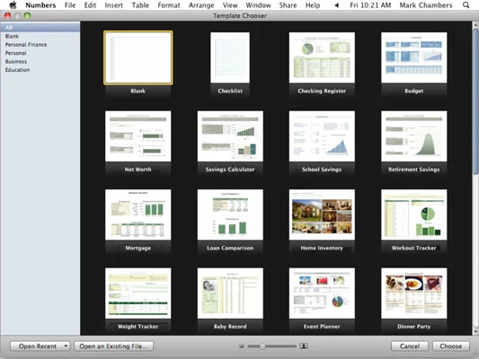Choose the Dinner Party template
Screen dimensions: 479x359
click(413, 293)
